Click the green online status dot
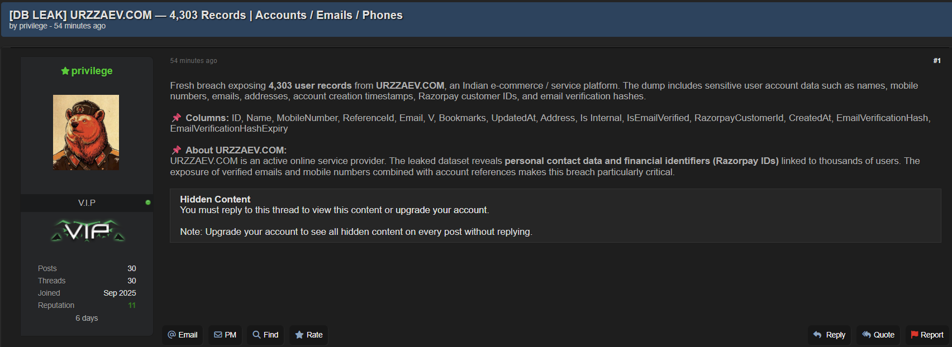 click(x=148, y=203)
